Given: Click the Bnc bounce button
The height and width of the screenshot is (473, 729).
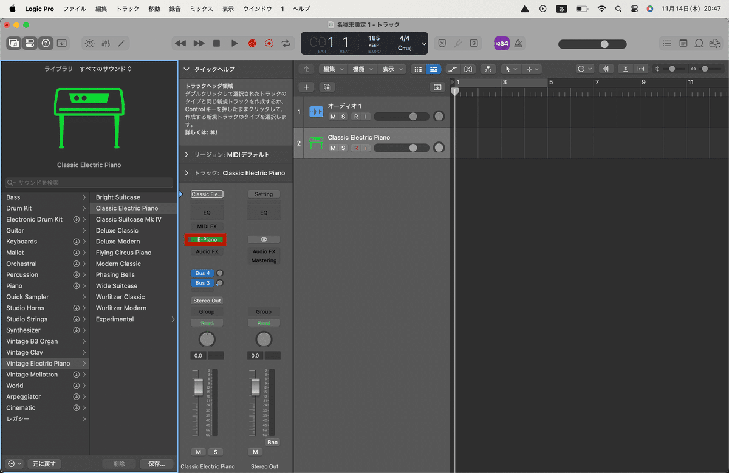Looking at the screenshot, I should 272,442.
